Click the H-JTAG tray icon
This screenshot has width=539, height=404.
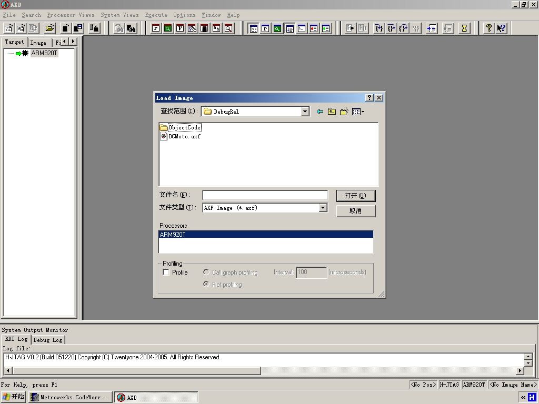532,398
